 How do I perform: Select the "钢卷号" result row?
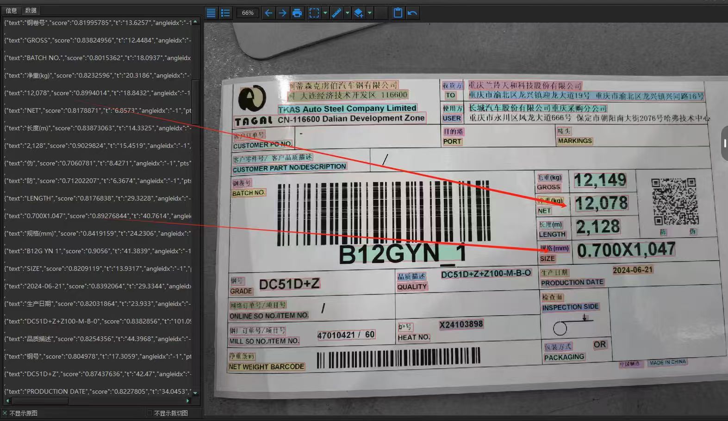pos(98,23)
